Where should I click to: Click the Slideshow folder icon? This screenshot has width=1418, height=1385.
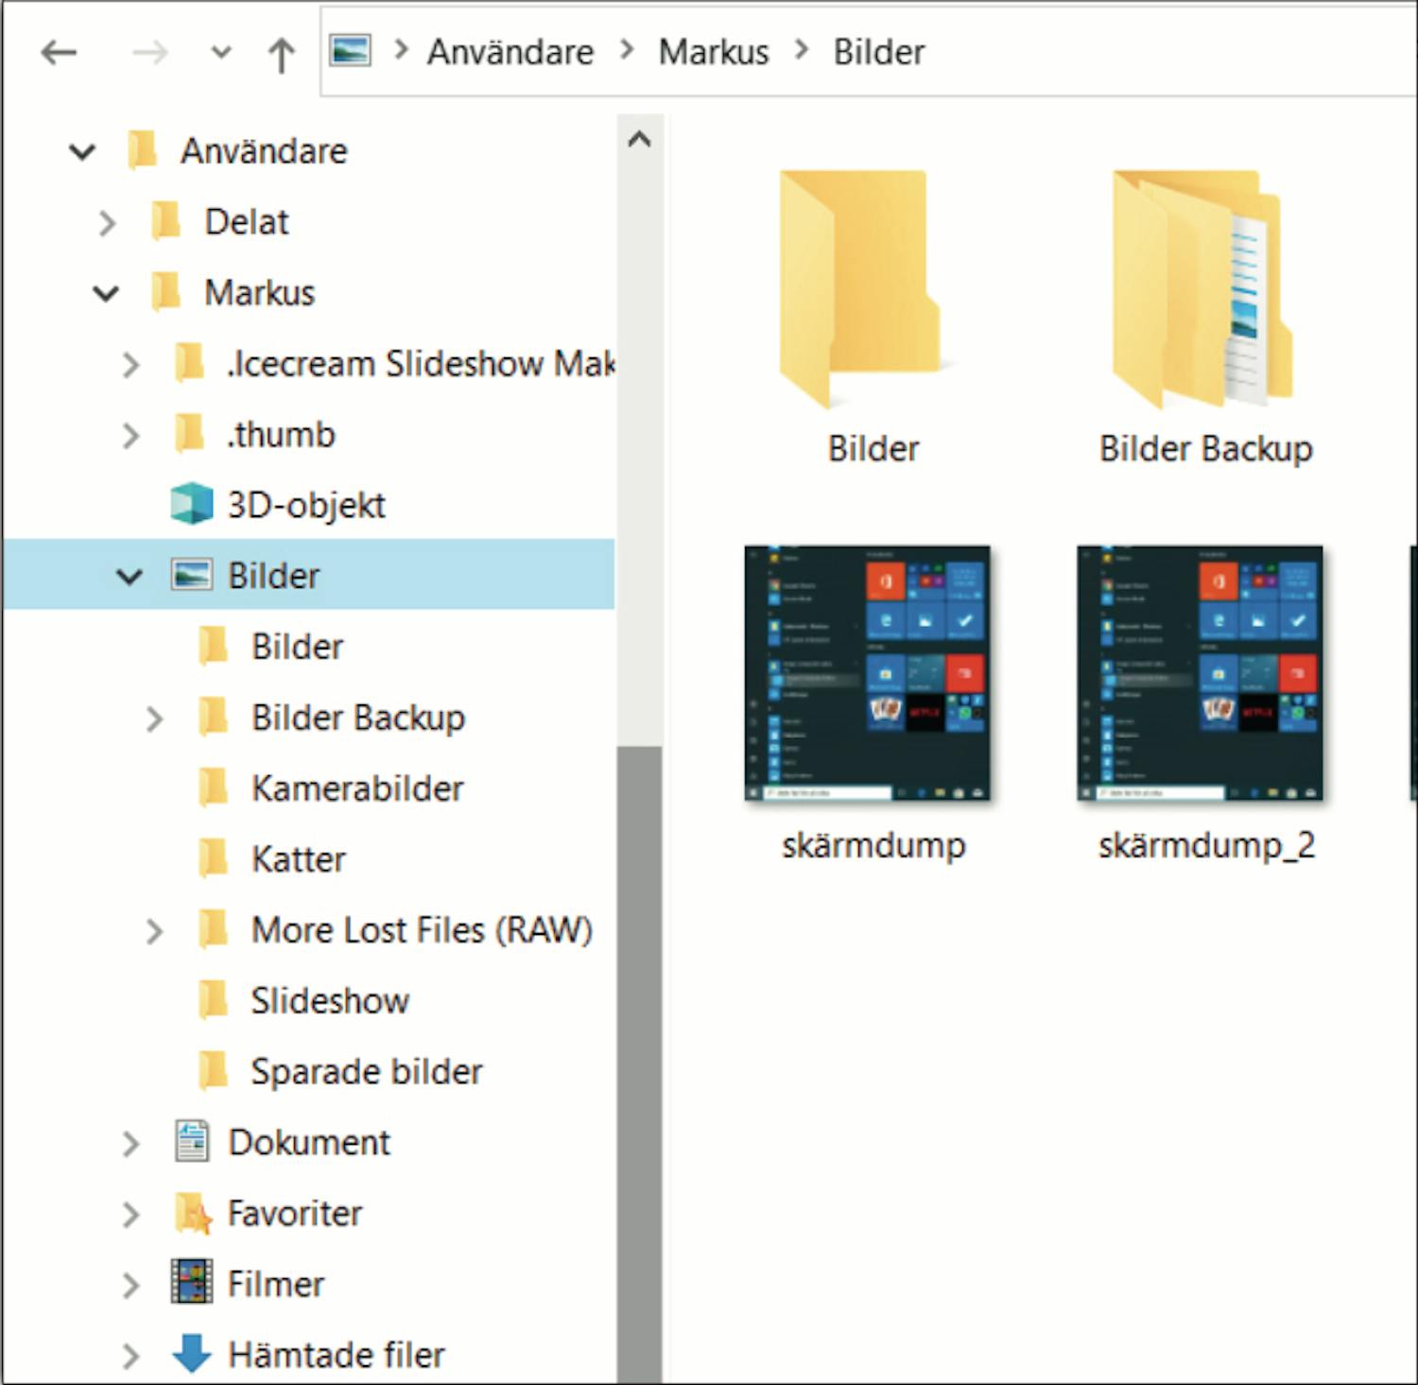click(x=214, y=1000)
